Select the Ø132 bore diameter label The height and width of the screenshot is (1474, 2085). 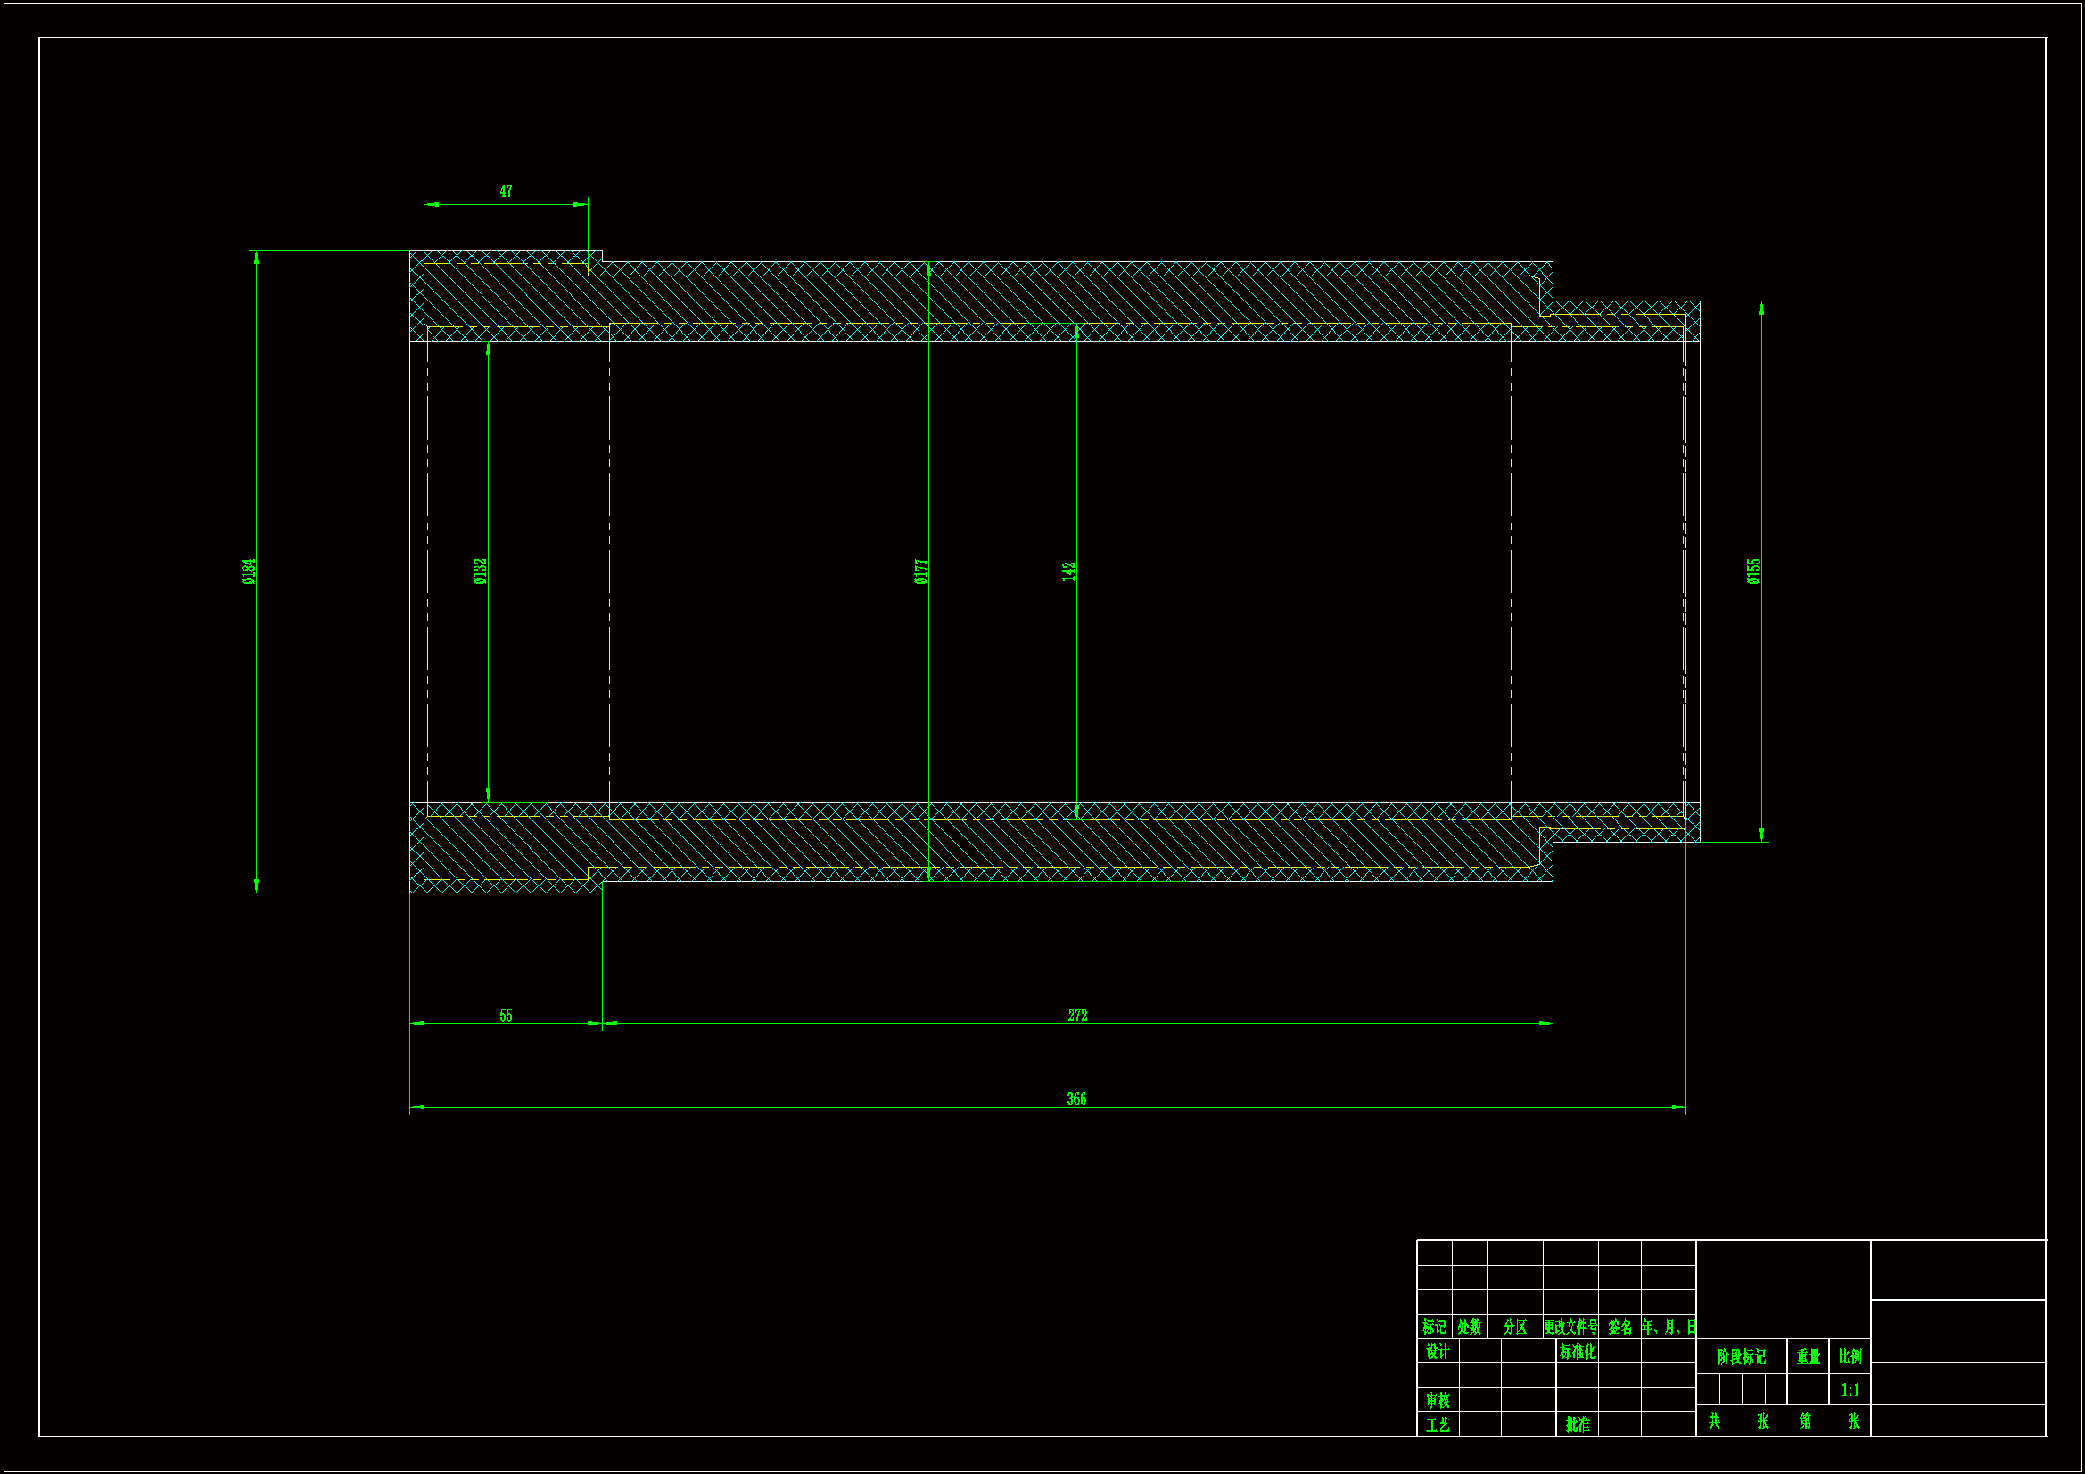click(x=481, y=572)
